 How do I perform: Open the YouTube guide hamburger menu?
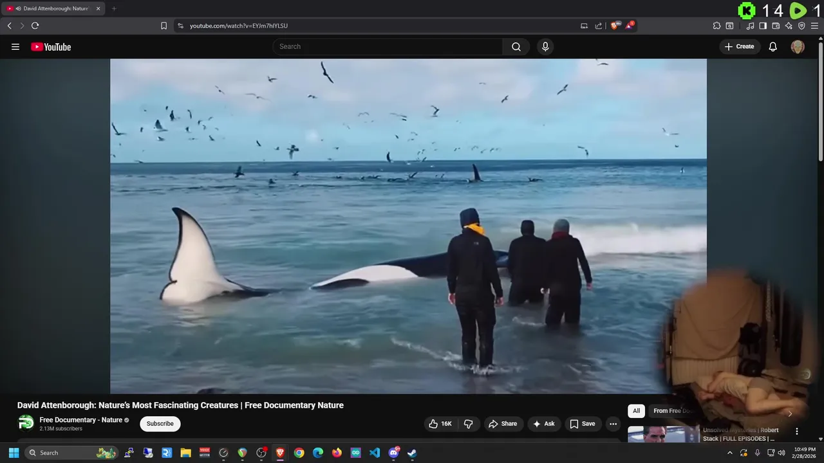click(x=15, y=47)
